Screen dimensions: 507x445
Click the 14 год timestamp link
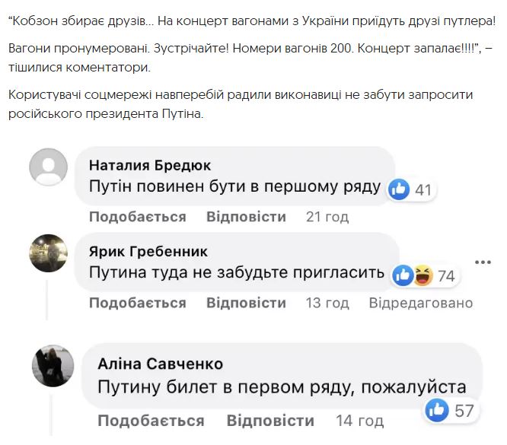[360, 421]
